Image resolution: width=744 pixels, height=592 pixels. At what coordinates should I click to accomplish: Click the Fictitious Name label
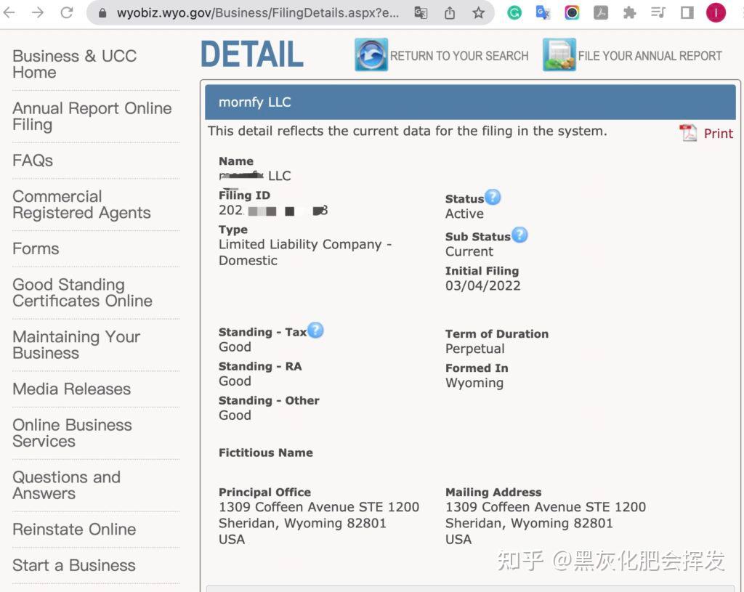click(266, 453)
